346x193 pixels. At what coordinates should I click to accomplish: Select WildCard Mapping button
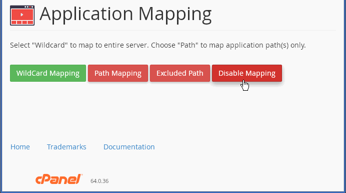pyautogui.click(x=48, y=73)
